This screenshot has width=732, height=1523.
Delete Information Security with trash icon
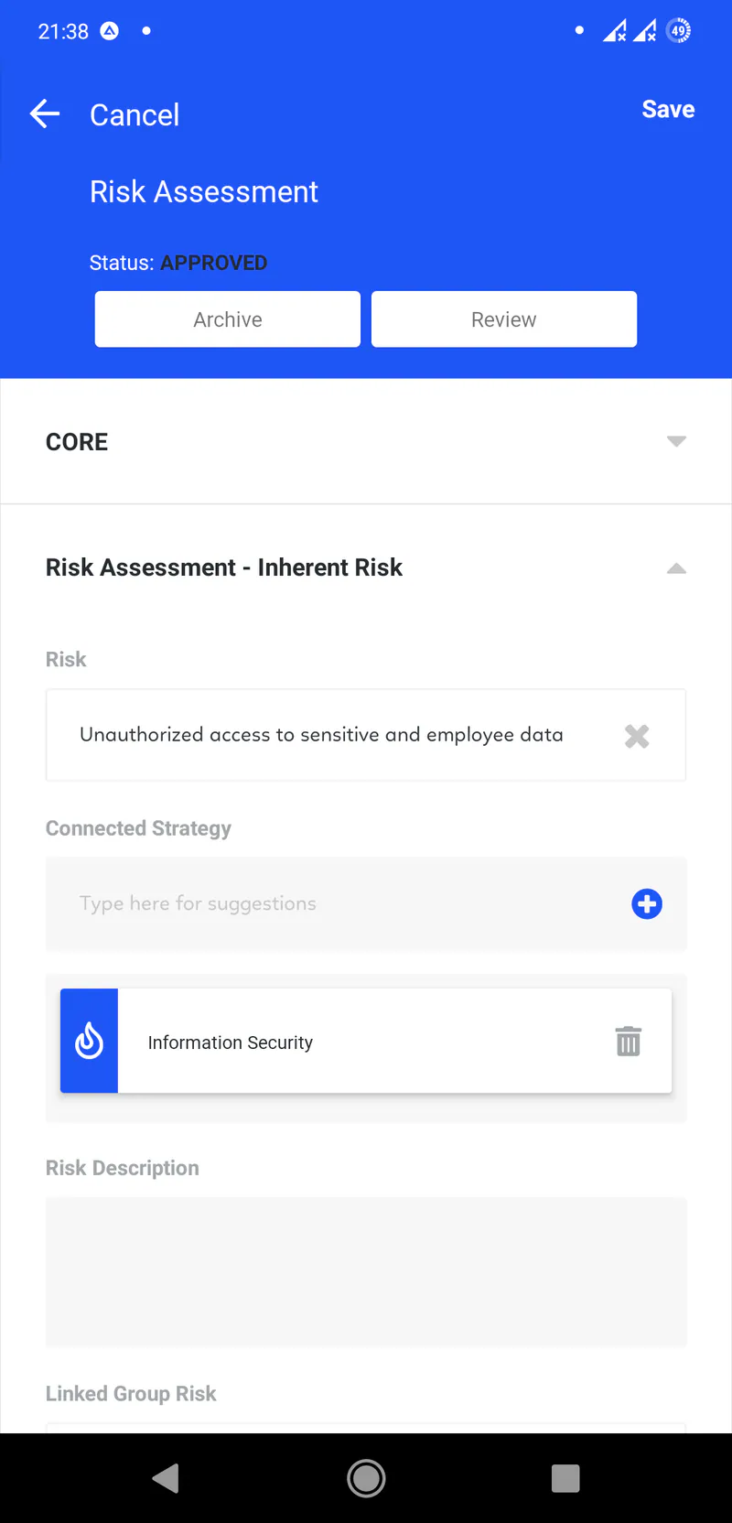tap(629, 1042)
